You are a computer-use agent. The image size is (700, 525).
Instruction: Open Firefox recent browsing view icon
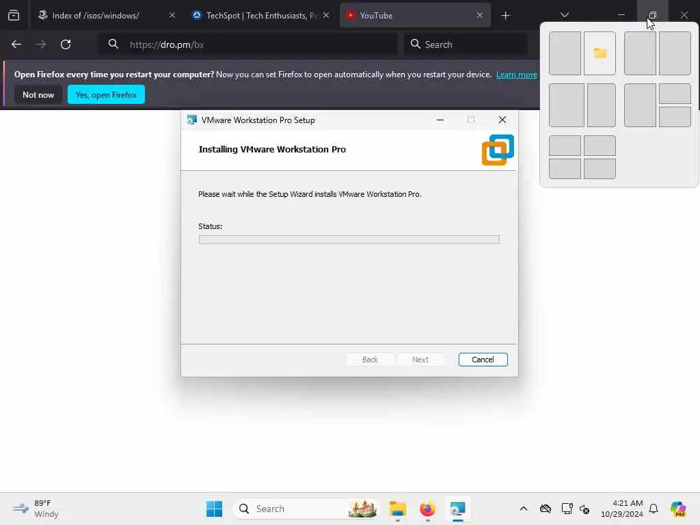click(14, 15)
